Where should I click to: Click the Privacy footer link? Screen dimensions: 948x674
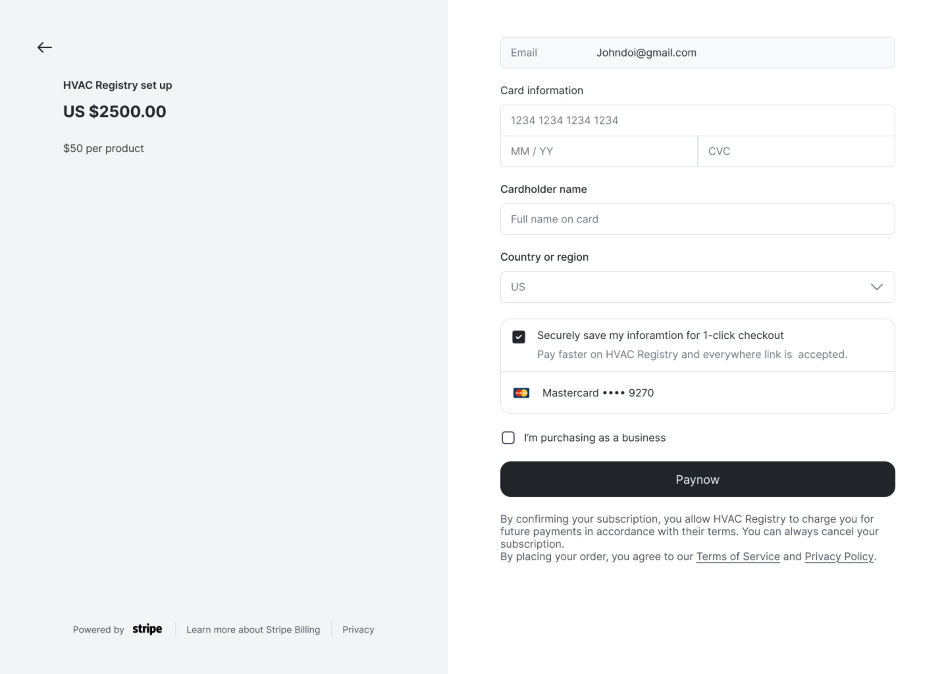tap(358, 630)
